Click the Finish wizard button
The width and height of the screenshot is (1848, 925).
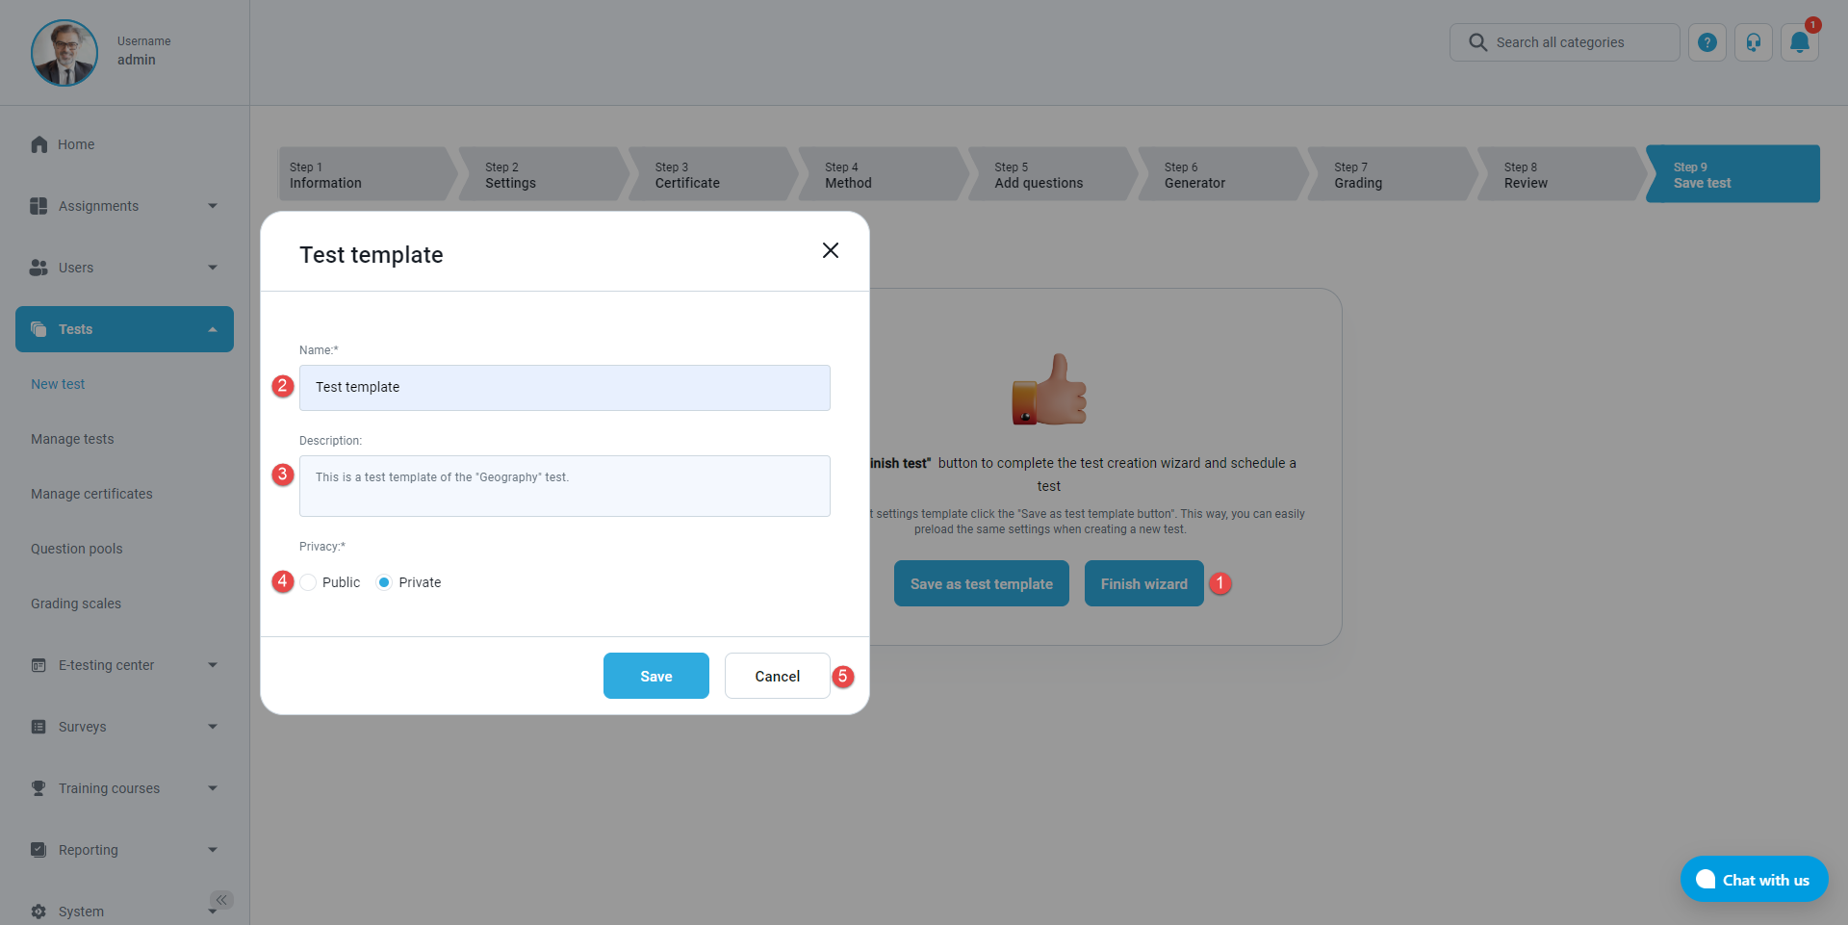1144,583
